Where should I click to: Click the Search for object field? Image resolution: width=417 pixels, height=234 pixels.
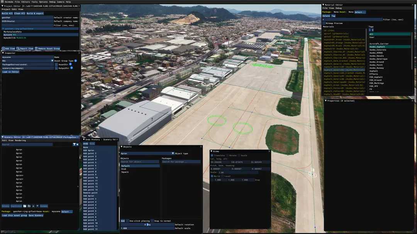pyautogui.click(x=140, y=162)
